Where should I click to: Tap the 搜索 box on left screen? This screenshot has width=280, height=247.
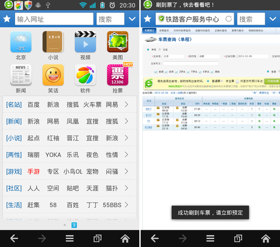110,19
